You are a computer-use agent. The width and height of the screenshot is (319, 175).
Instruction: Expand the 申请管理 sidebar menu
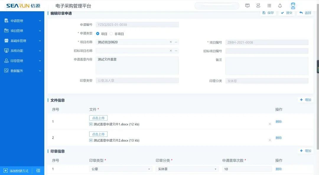22,21
